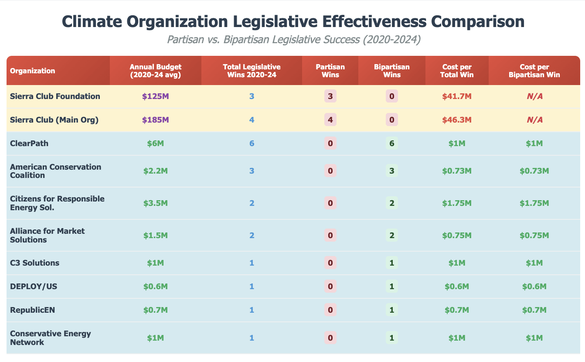The width and height of the screenshot is (585, 362).
Task: Select Citizens for Responsible Energy Sol. name
Action: (57, 203)
